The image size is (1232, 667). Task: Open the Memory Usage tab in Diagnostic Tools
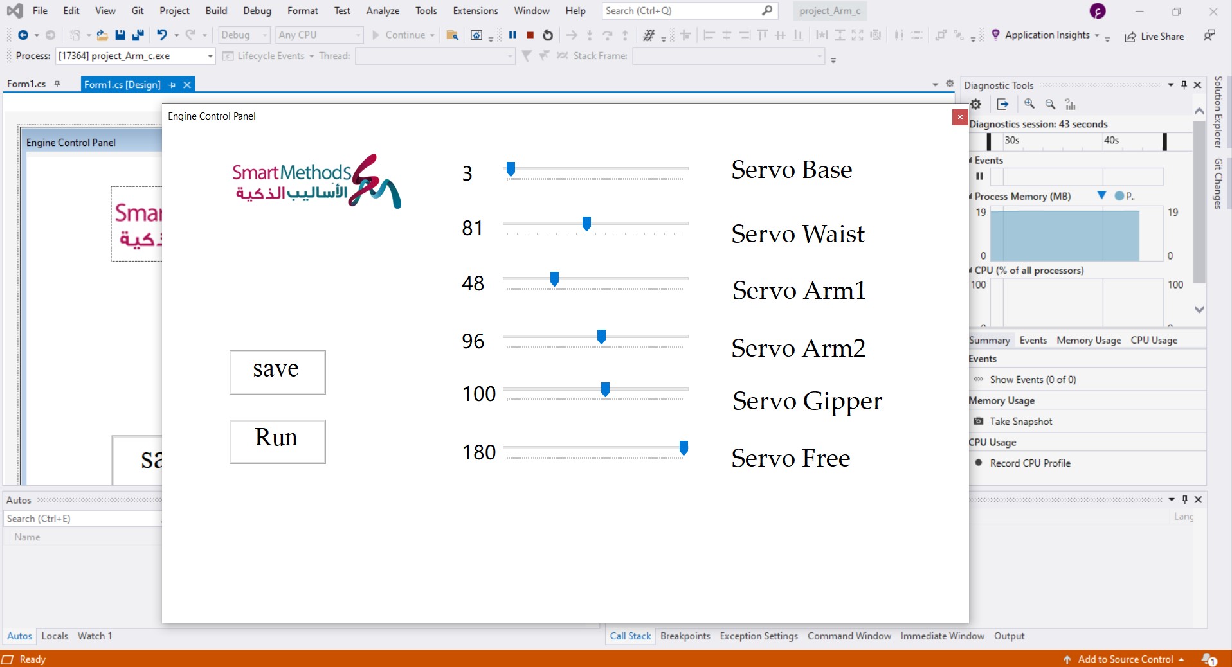[1089, 341]
